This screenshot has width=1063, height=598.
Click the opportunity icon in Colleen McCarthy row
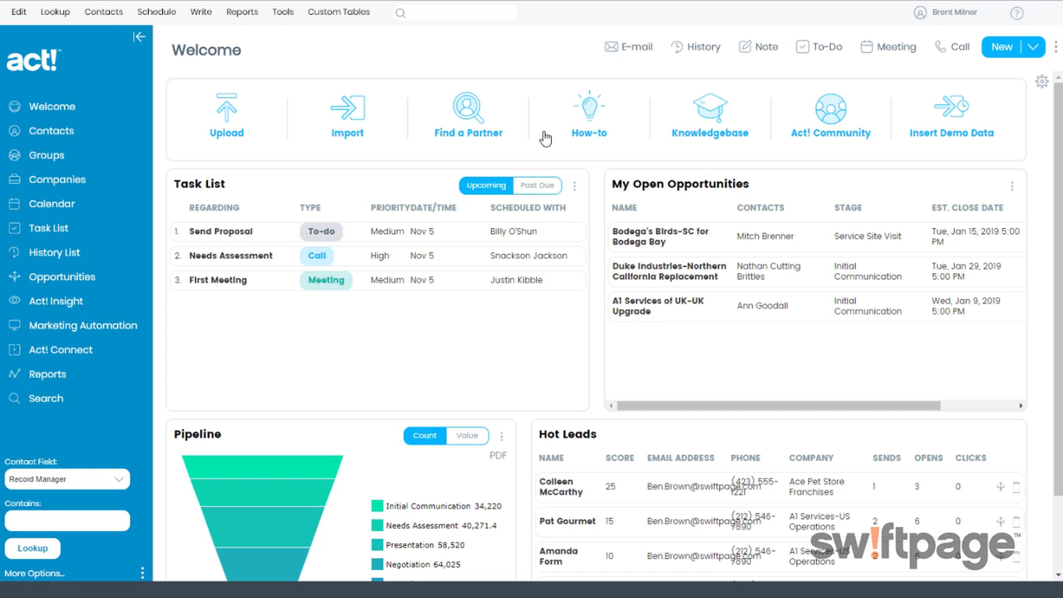click(x=1001, y=487)
